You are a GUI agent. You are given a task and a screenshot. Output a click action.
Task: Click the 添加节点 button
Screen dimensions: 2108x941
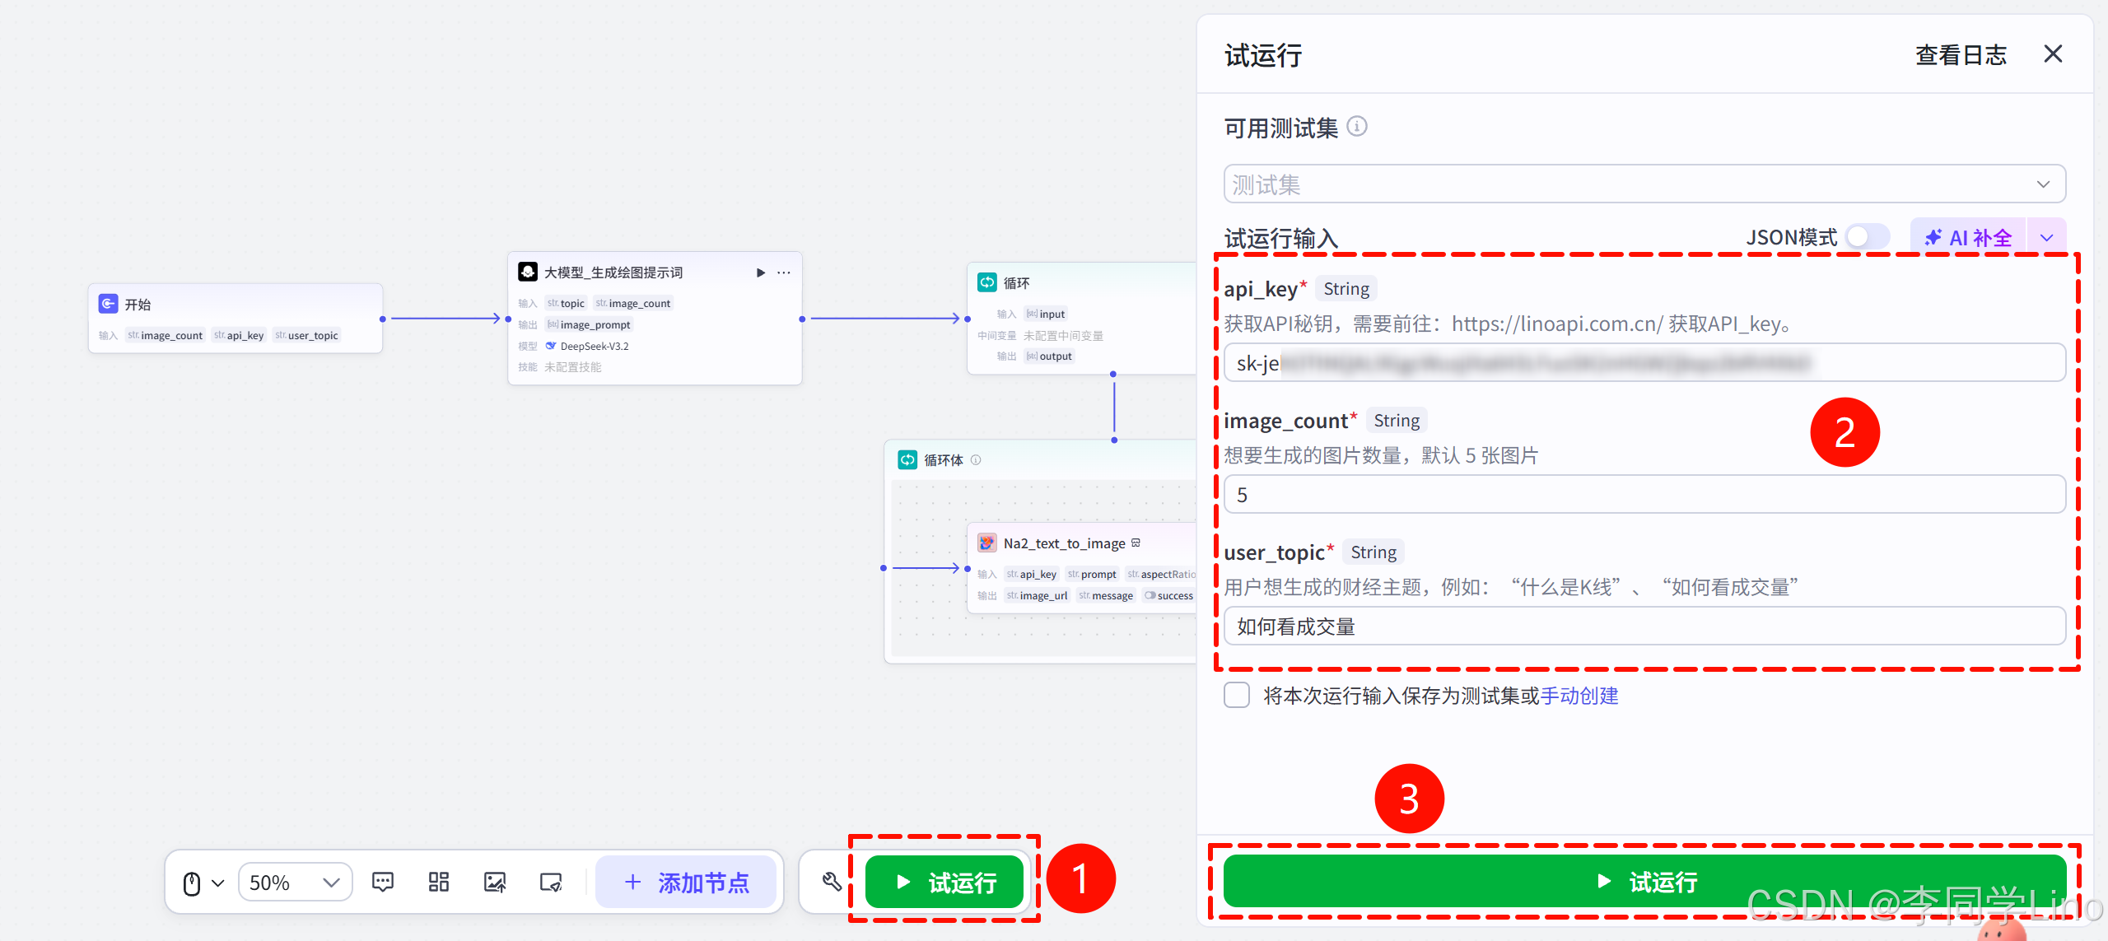pos(686,883)
